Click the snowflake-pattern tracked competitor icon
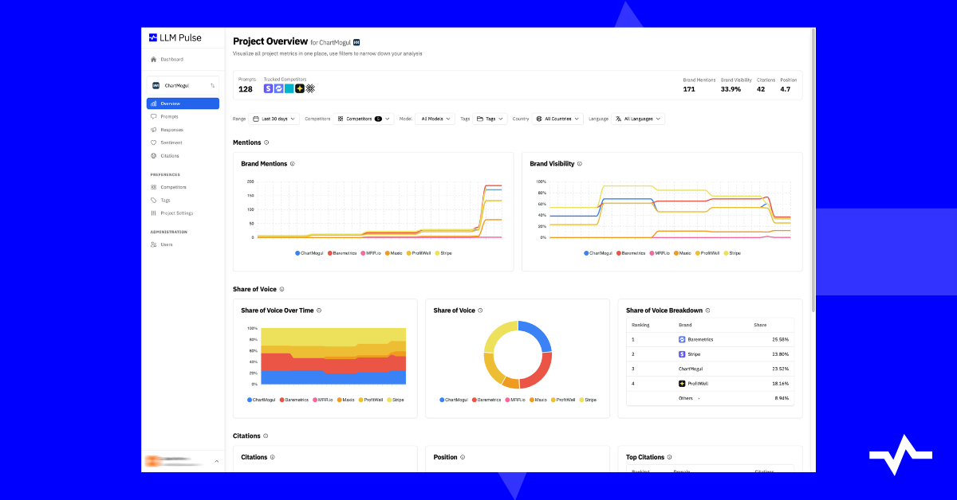 click(310, 88)
